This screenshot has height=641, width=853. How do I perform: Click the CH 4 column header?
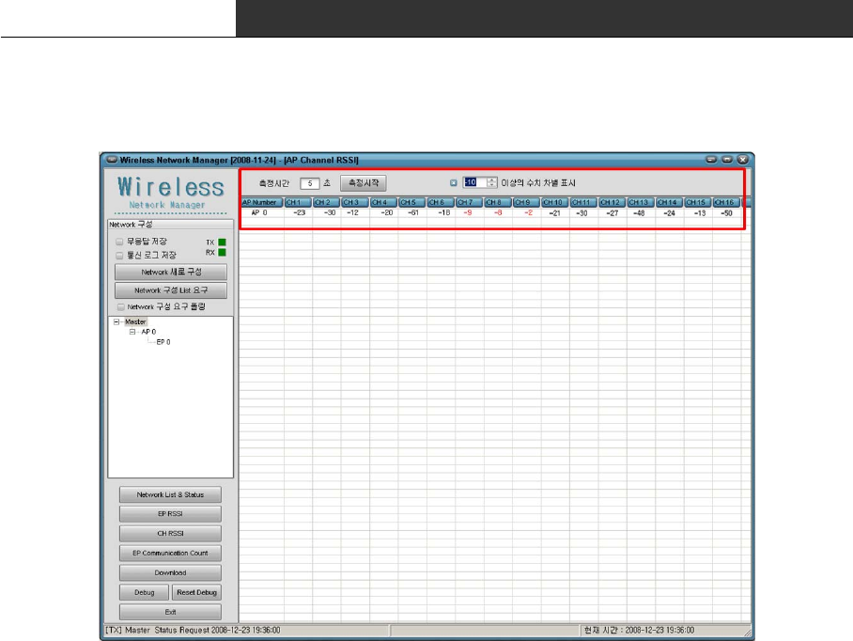[383, 202]
